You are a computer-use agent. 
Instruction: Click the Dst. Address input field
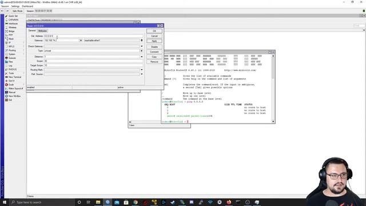[93, 36]
